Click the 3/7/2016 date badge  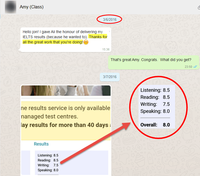coord(109,77)
